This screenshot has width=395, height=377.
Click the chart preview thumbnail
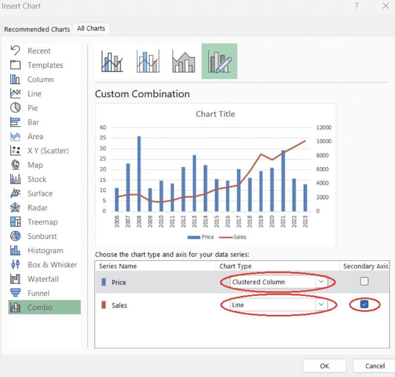(x=215, y=174)
